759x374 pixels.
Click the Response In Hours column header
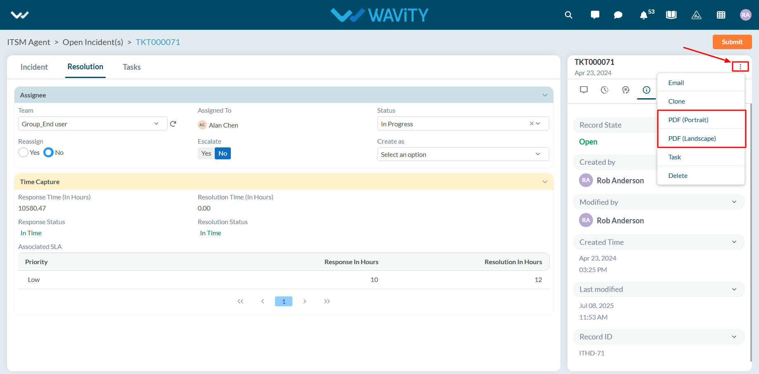[351, 262]
